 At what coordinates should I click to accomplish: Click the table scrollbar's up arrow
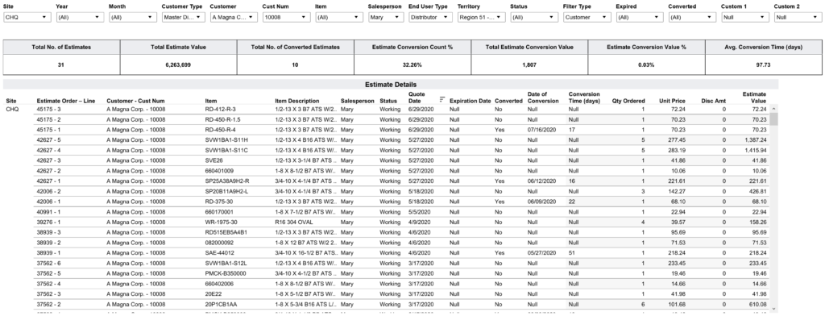tap(773, 109)
